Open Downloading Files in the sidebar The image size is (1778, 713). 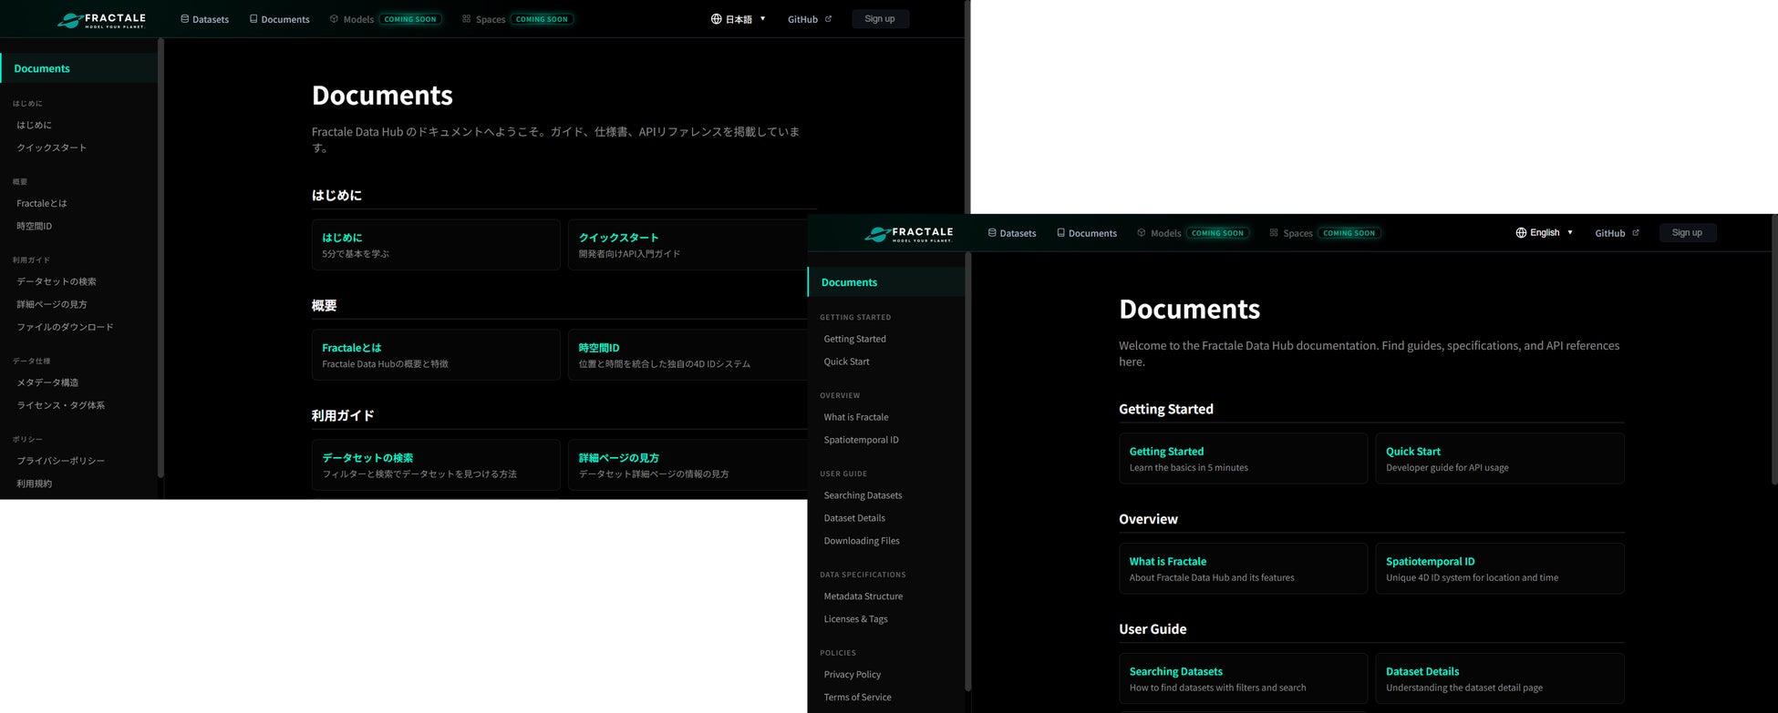tap(863, 541)
